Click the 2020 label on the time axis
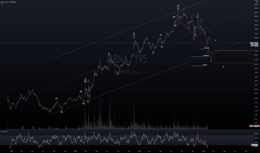 pos(76,151)
